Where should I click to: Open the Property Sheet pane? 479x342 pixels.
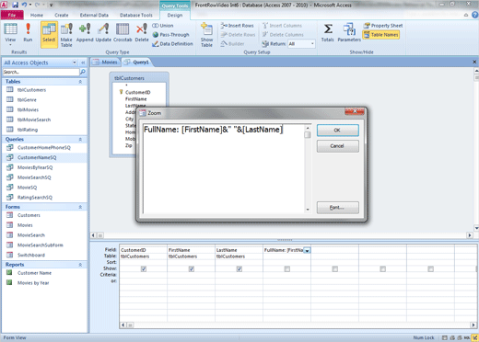tap(383, 26)
